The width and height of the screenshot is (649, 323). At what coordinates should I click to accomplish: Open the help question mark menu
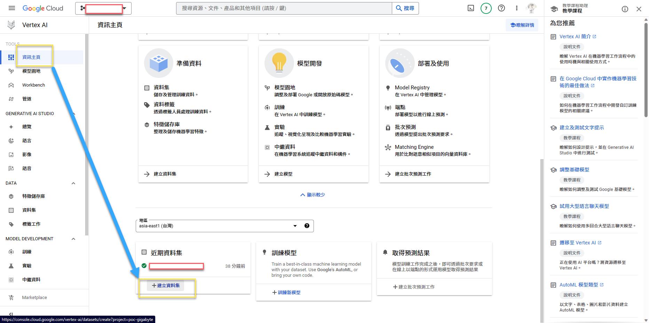tap(501, 8)
